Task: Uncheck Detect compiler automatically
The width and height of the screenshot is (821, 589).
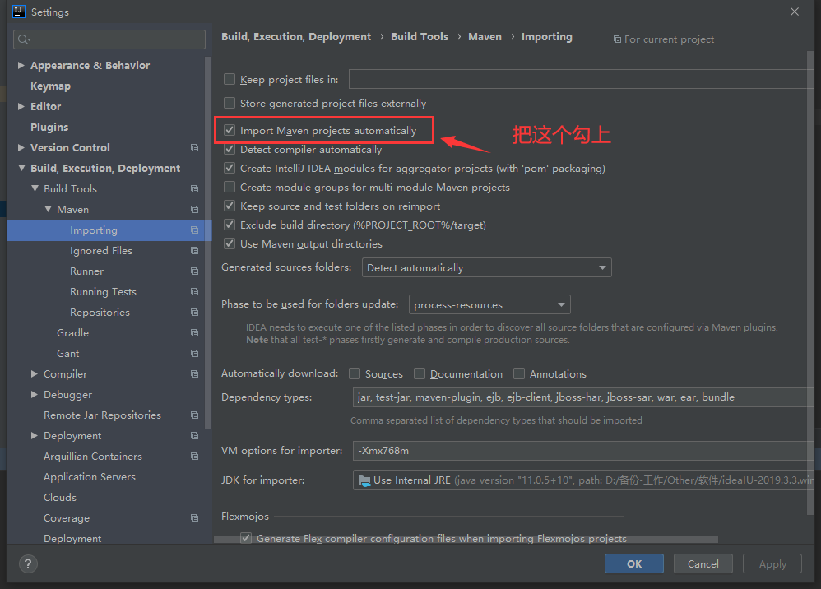Action: coord(230,149)
